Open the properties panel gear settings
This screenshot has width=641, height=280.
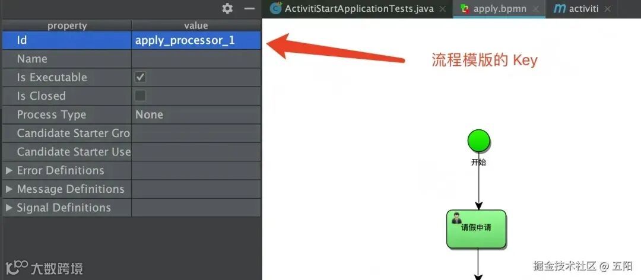[227, 8]
